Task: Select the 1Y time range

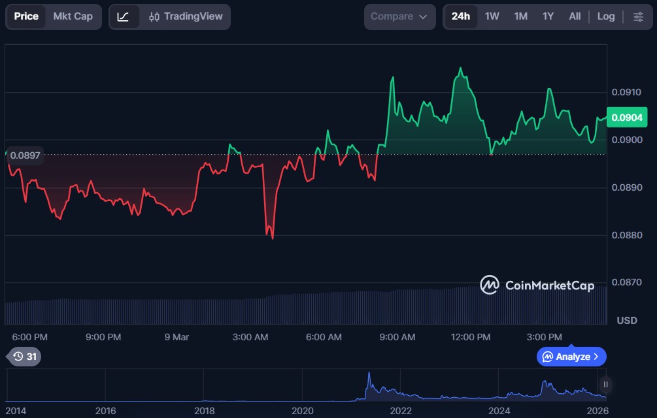Action: pos(548,16)
